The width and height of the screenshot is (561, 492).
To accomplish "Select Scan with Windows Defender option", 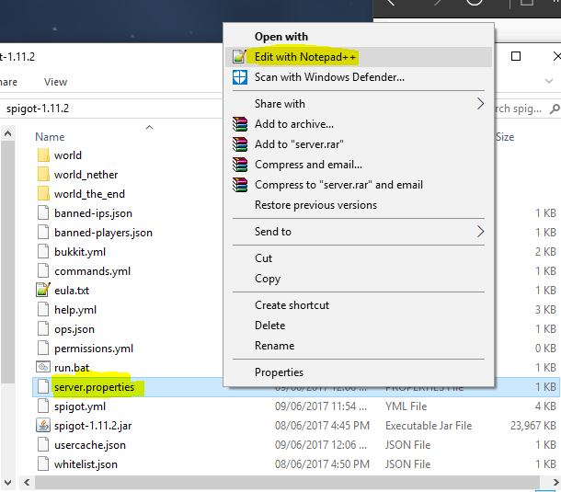I will click(359, 77).
